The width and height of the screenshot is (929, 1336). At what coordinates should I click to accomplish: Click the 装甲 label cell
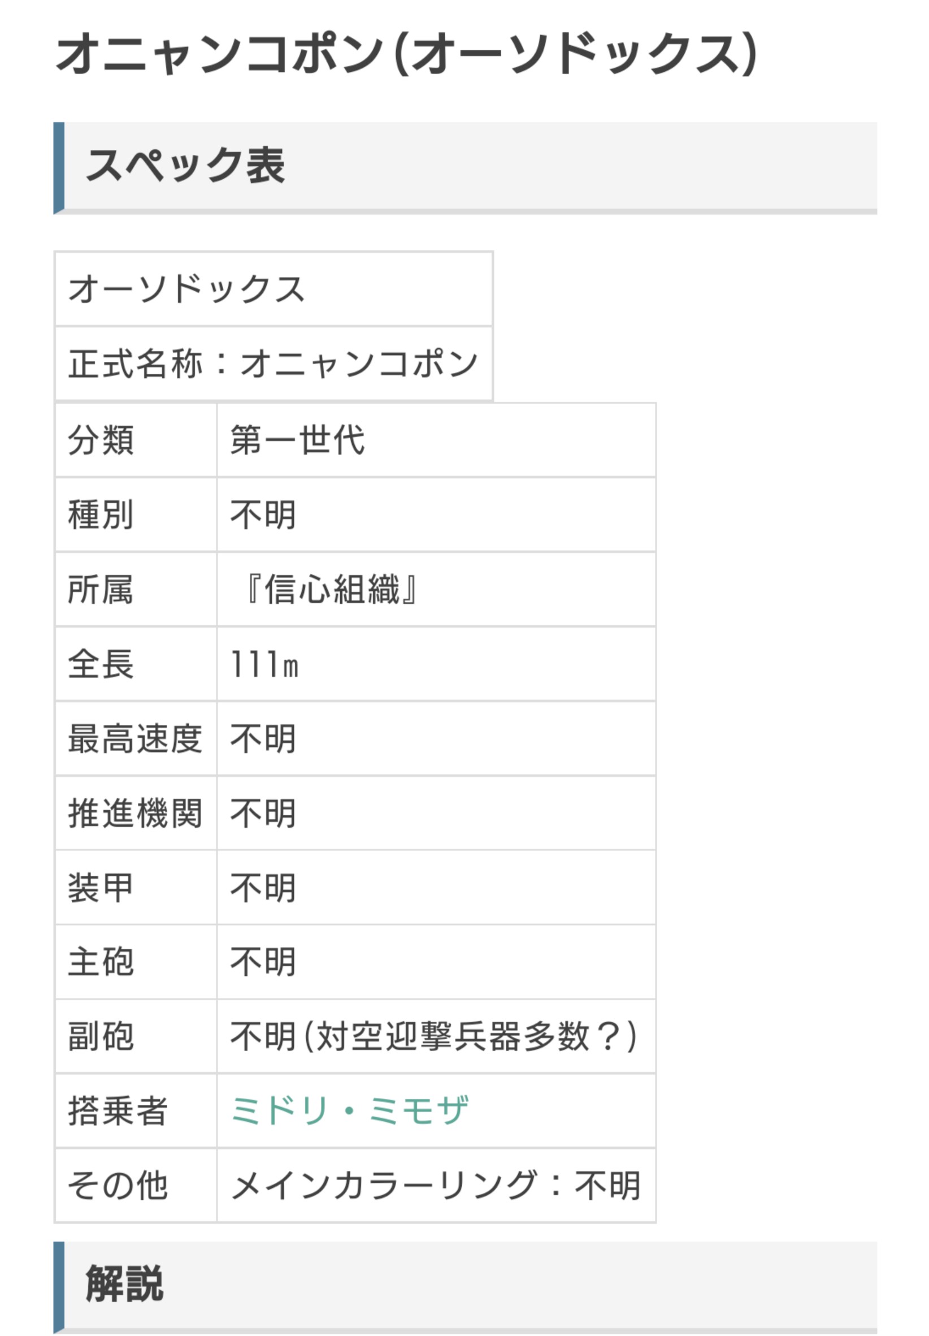[x=136, y=888]
